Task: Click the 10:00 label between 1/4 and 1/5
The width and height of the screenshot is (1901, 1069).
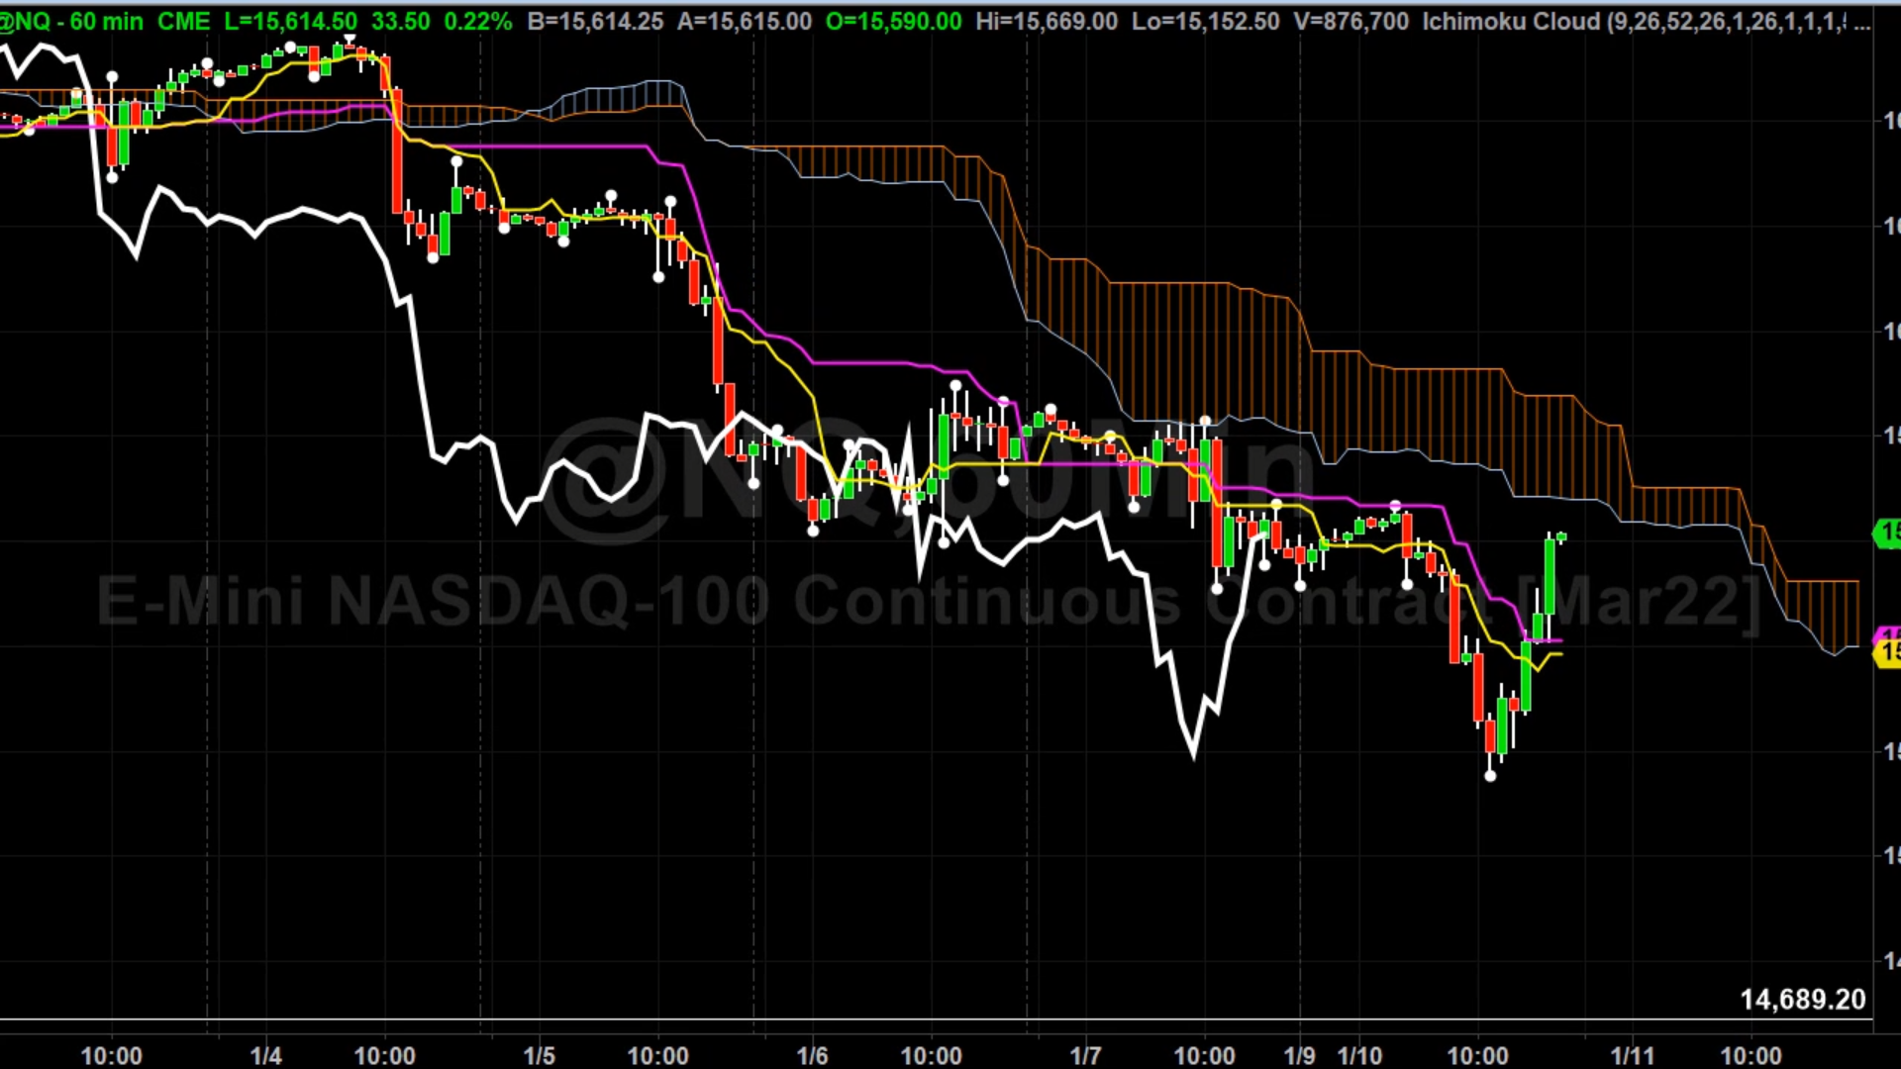Action: pos(384,1055)
